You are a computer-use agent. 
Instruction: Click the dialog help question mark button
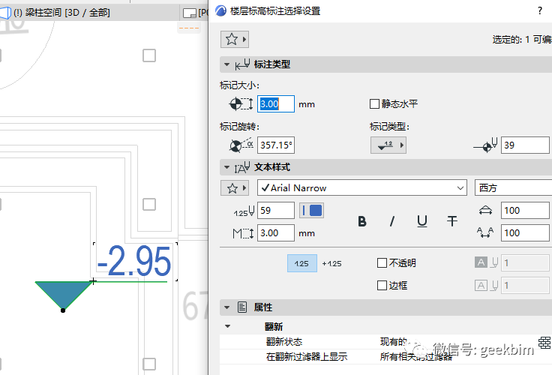(x=540, y=10)
